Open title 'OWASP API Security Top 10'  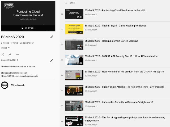click(x=121, y=56)
